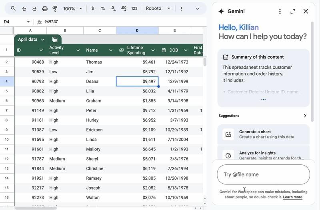320x210 pixels.
Task: Increase decimal places
Action: pyautogui.click(x=124, y=8)
